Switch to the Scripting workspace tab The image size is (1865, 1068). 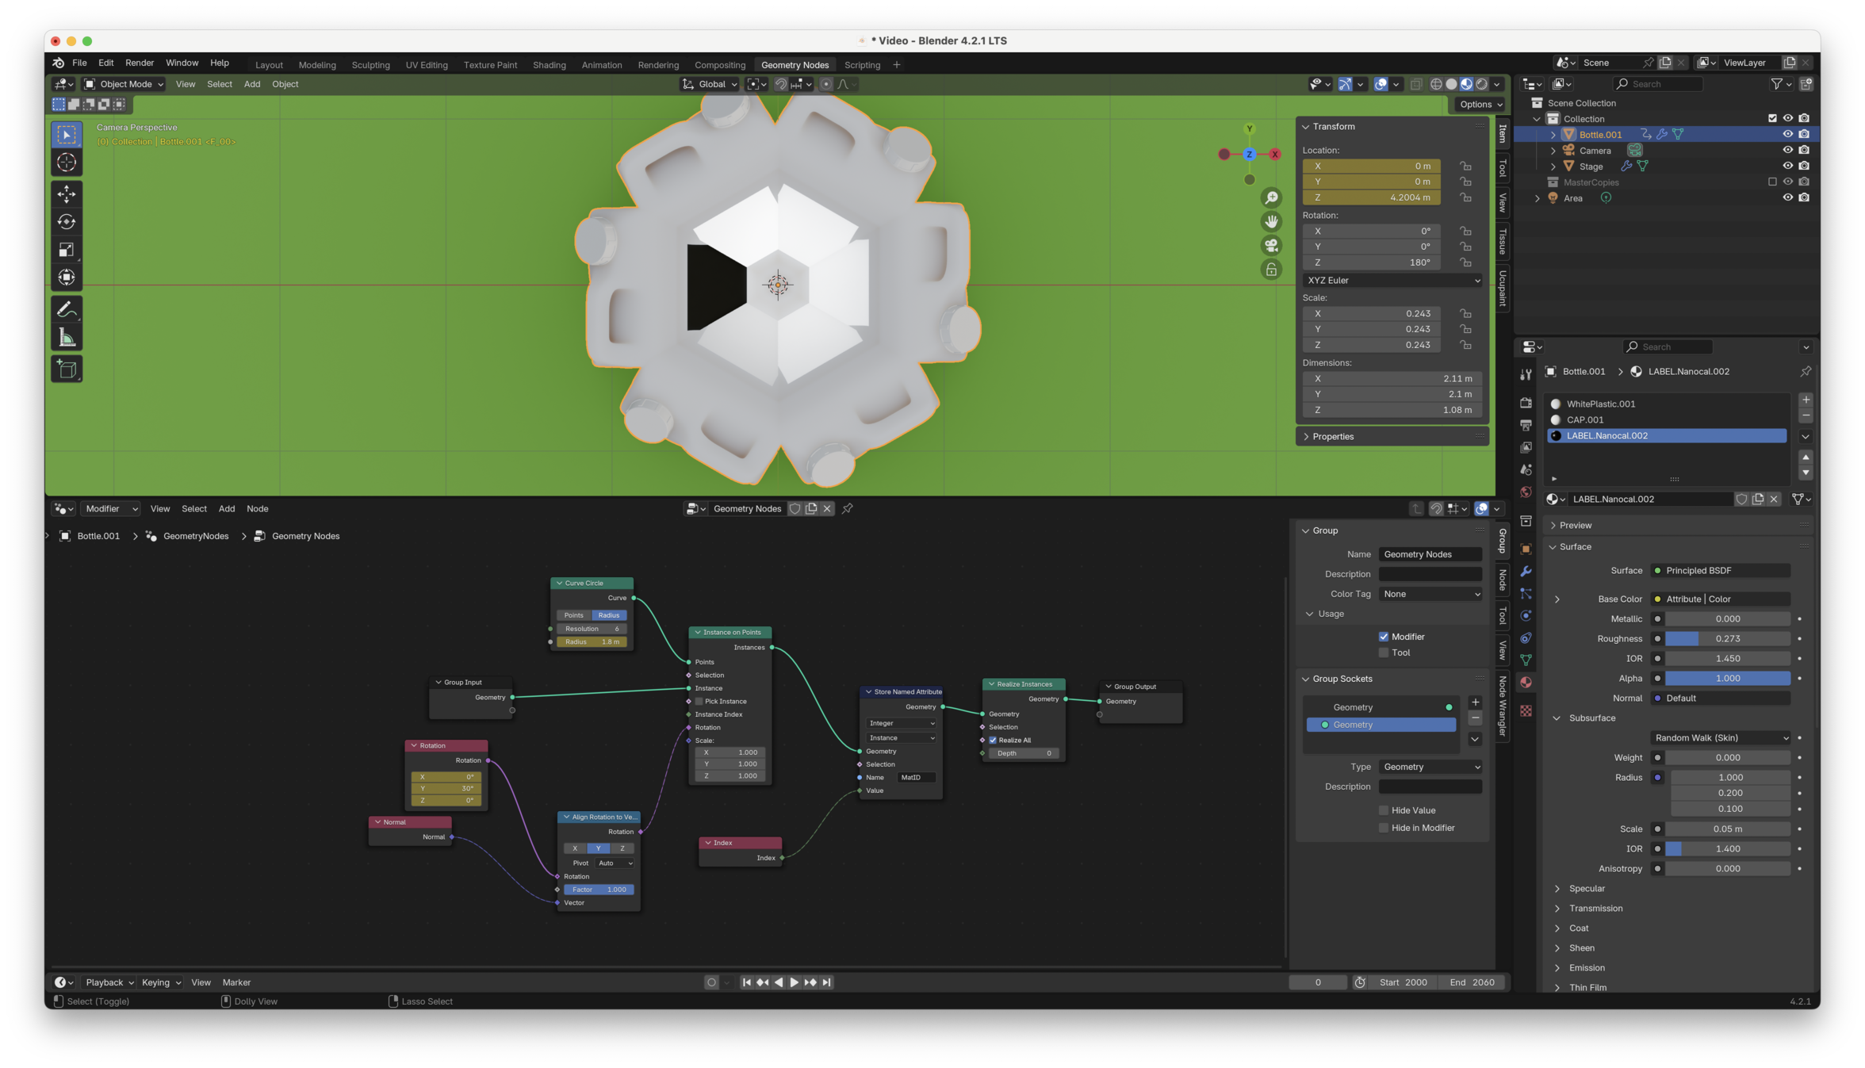[x=862, y=65]
